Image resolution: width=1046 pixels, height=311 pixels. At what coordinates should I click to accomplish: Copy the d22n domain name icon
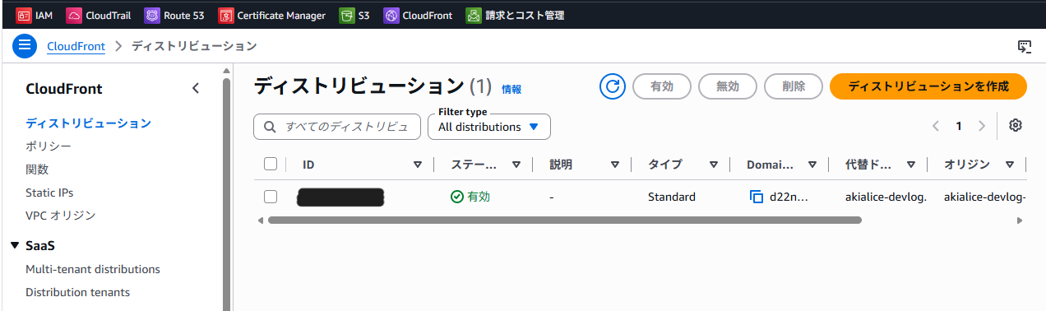tap(757, 197)
